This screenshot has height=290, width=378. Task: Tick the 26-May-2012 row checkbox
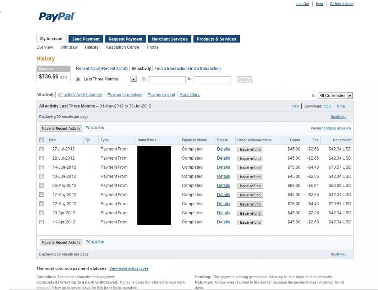[x=41, y=186]
